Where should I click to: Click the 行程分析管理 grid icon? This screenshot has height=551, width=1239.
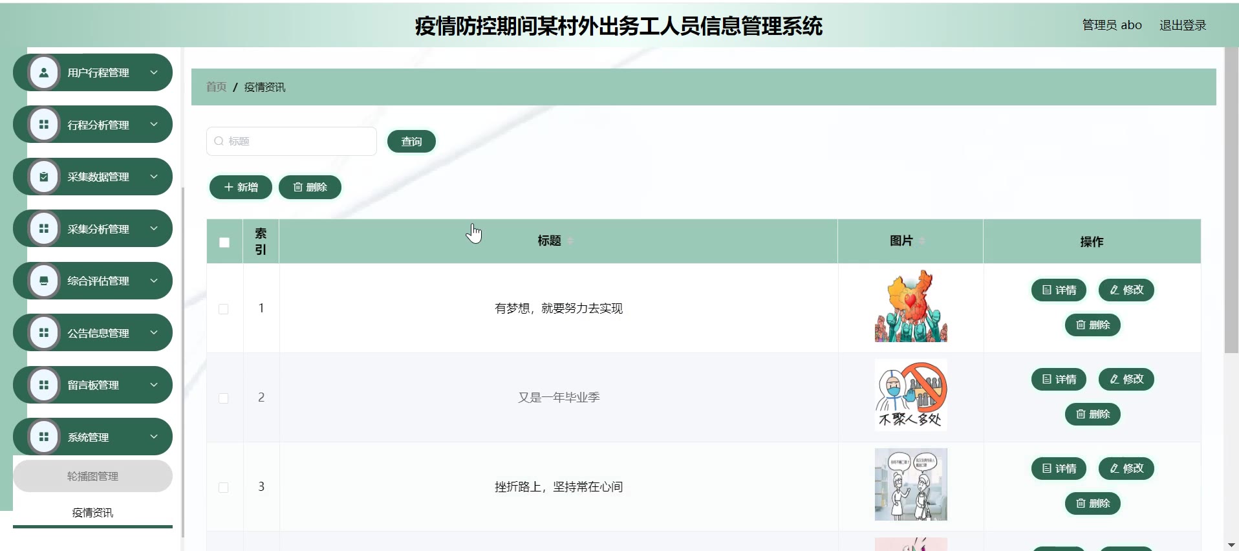(44, 125)
